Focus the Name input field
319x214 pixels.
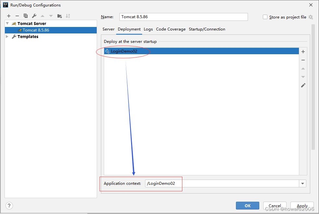point(183,17)
